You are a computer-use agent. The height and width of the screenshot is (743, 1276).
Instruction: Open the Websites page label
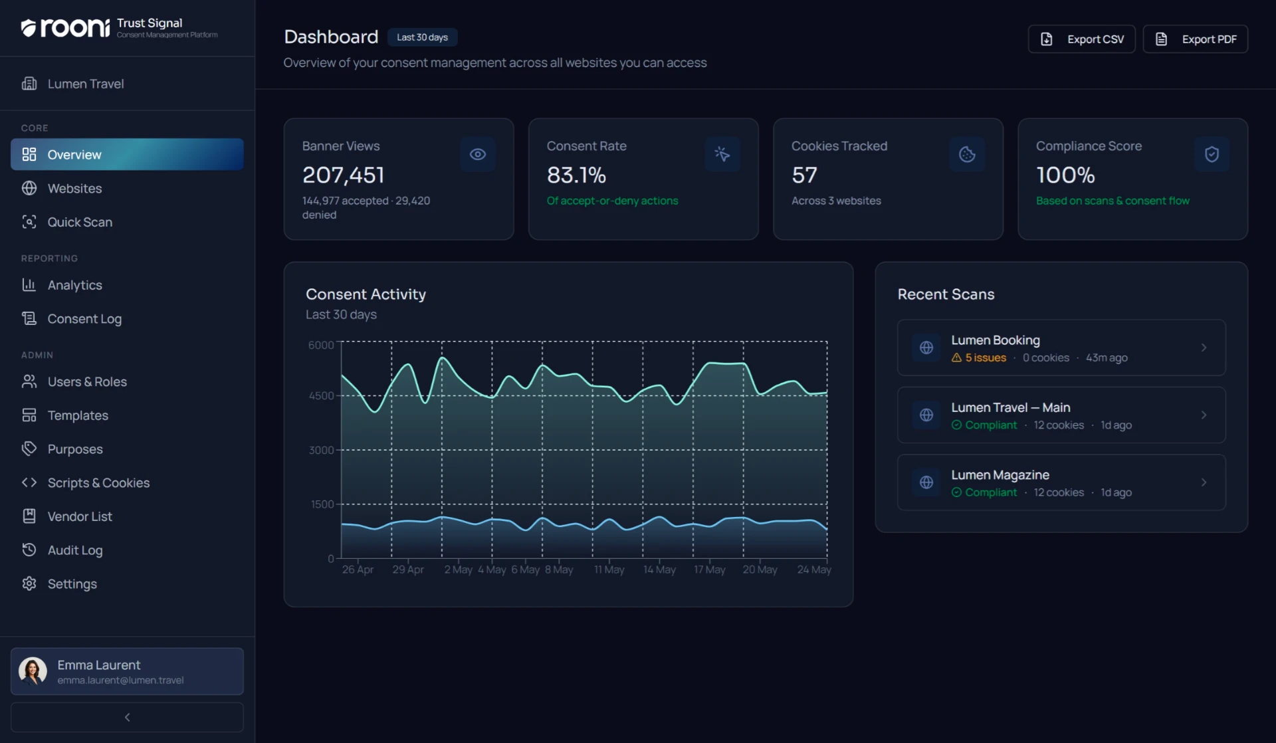click(x=74, y=188)
